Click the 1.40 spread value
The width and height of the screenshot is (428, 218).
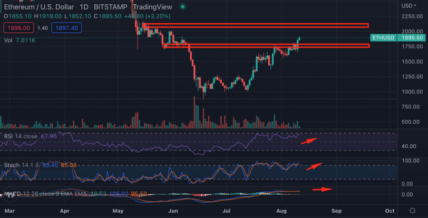pyautogui.click(x=43, y=28)
